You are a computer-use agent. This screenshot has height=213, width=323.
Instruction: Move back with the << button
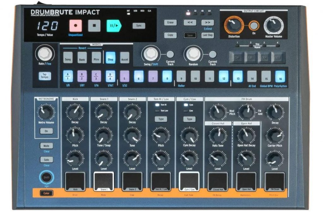pyautogui.click(x=190, y=22)
